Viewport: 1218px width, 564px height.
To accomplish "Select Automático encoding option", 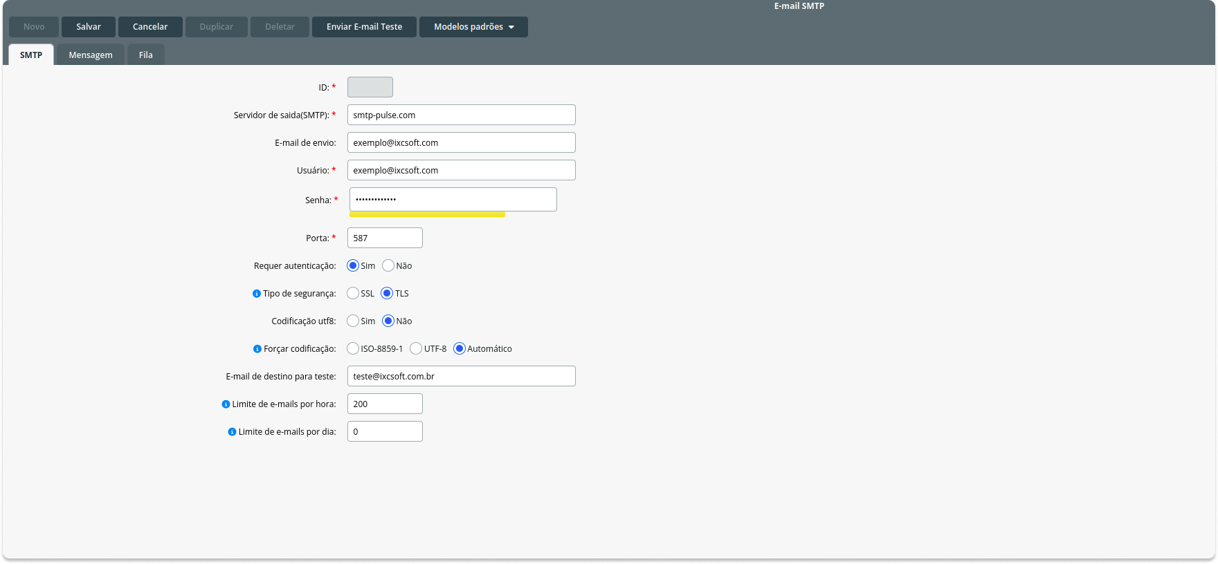I will [x=460, y=348].
